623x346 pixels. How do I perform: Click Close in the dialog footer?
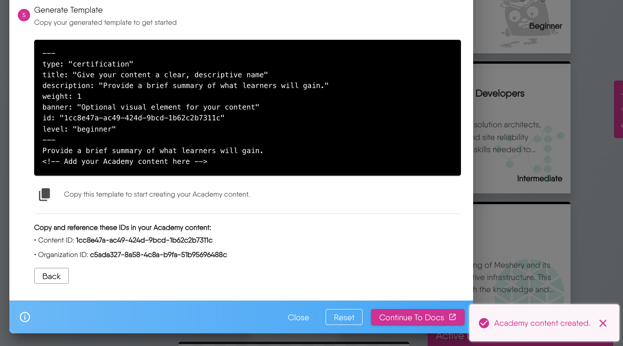pos(298,317)
